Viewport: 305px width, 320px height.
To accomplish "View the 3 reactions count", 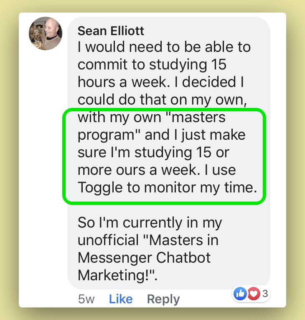I will (265, 294).
